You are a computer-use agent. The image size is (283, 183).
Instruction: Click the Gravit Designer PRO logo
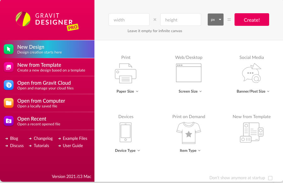coord(47,21)
